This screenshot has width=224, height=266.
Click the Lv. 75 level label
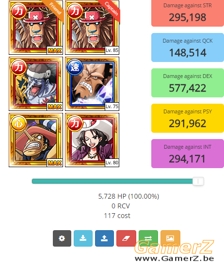pyautogui.click(x=112, y=107)
